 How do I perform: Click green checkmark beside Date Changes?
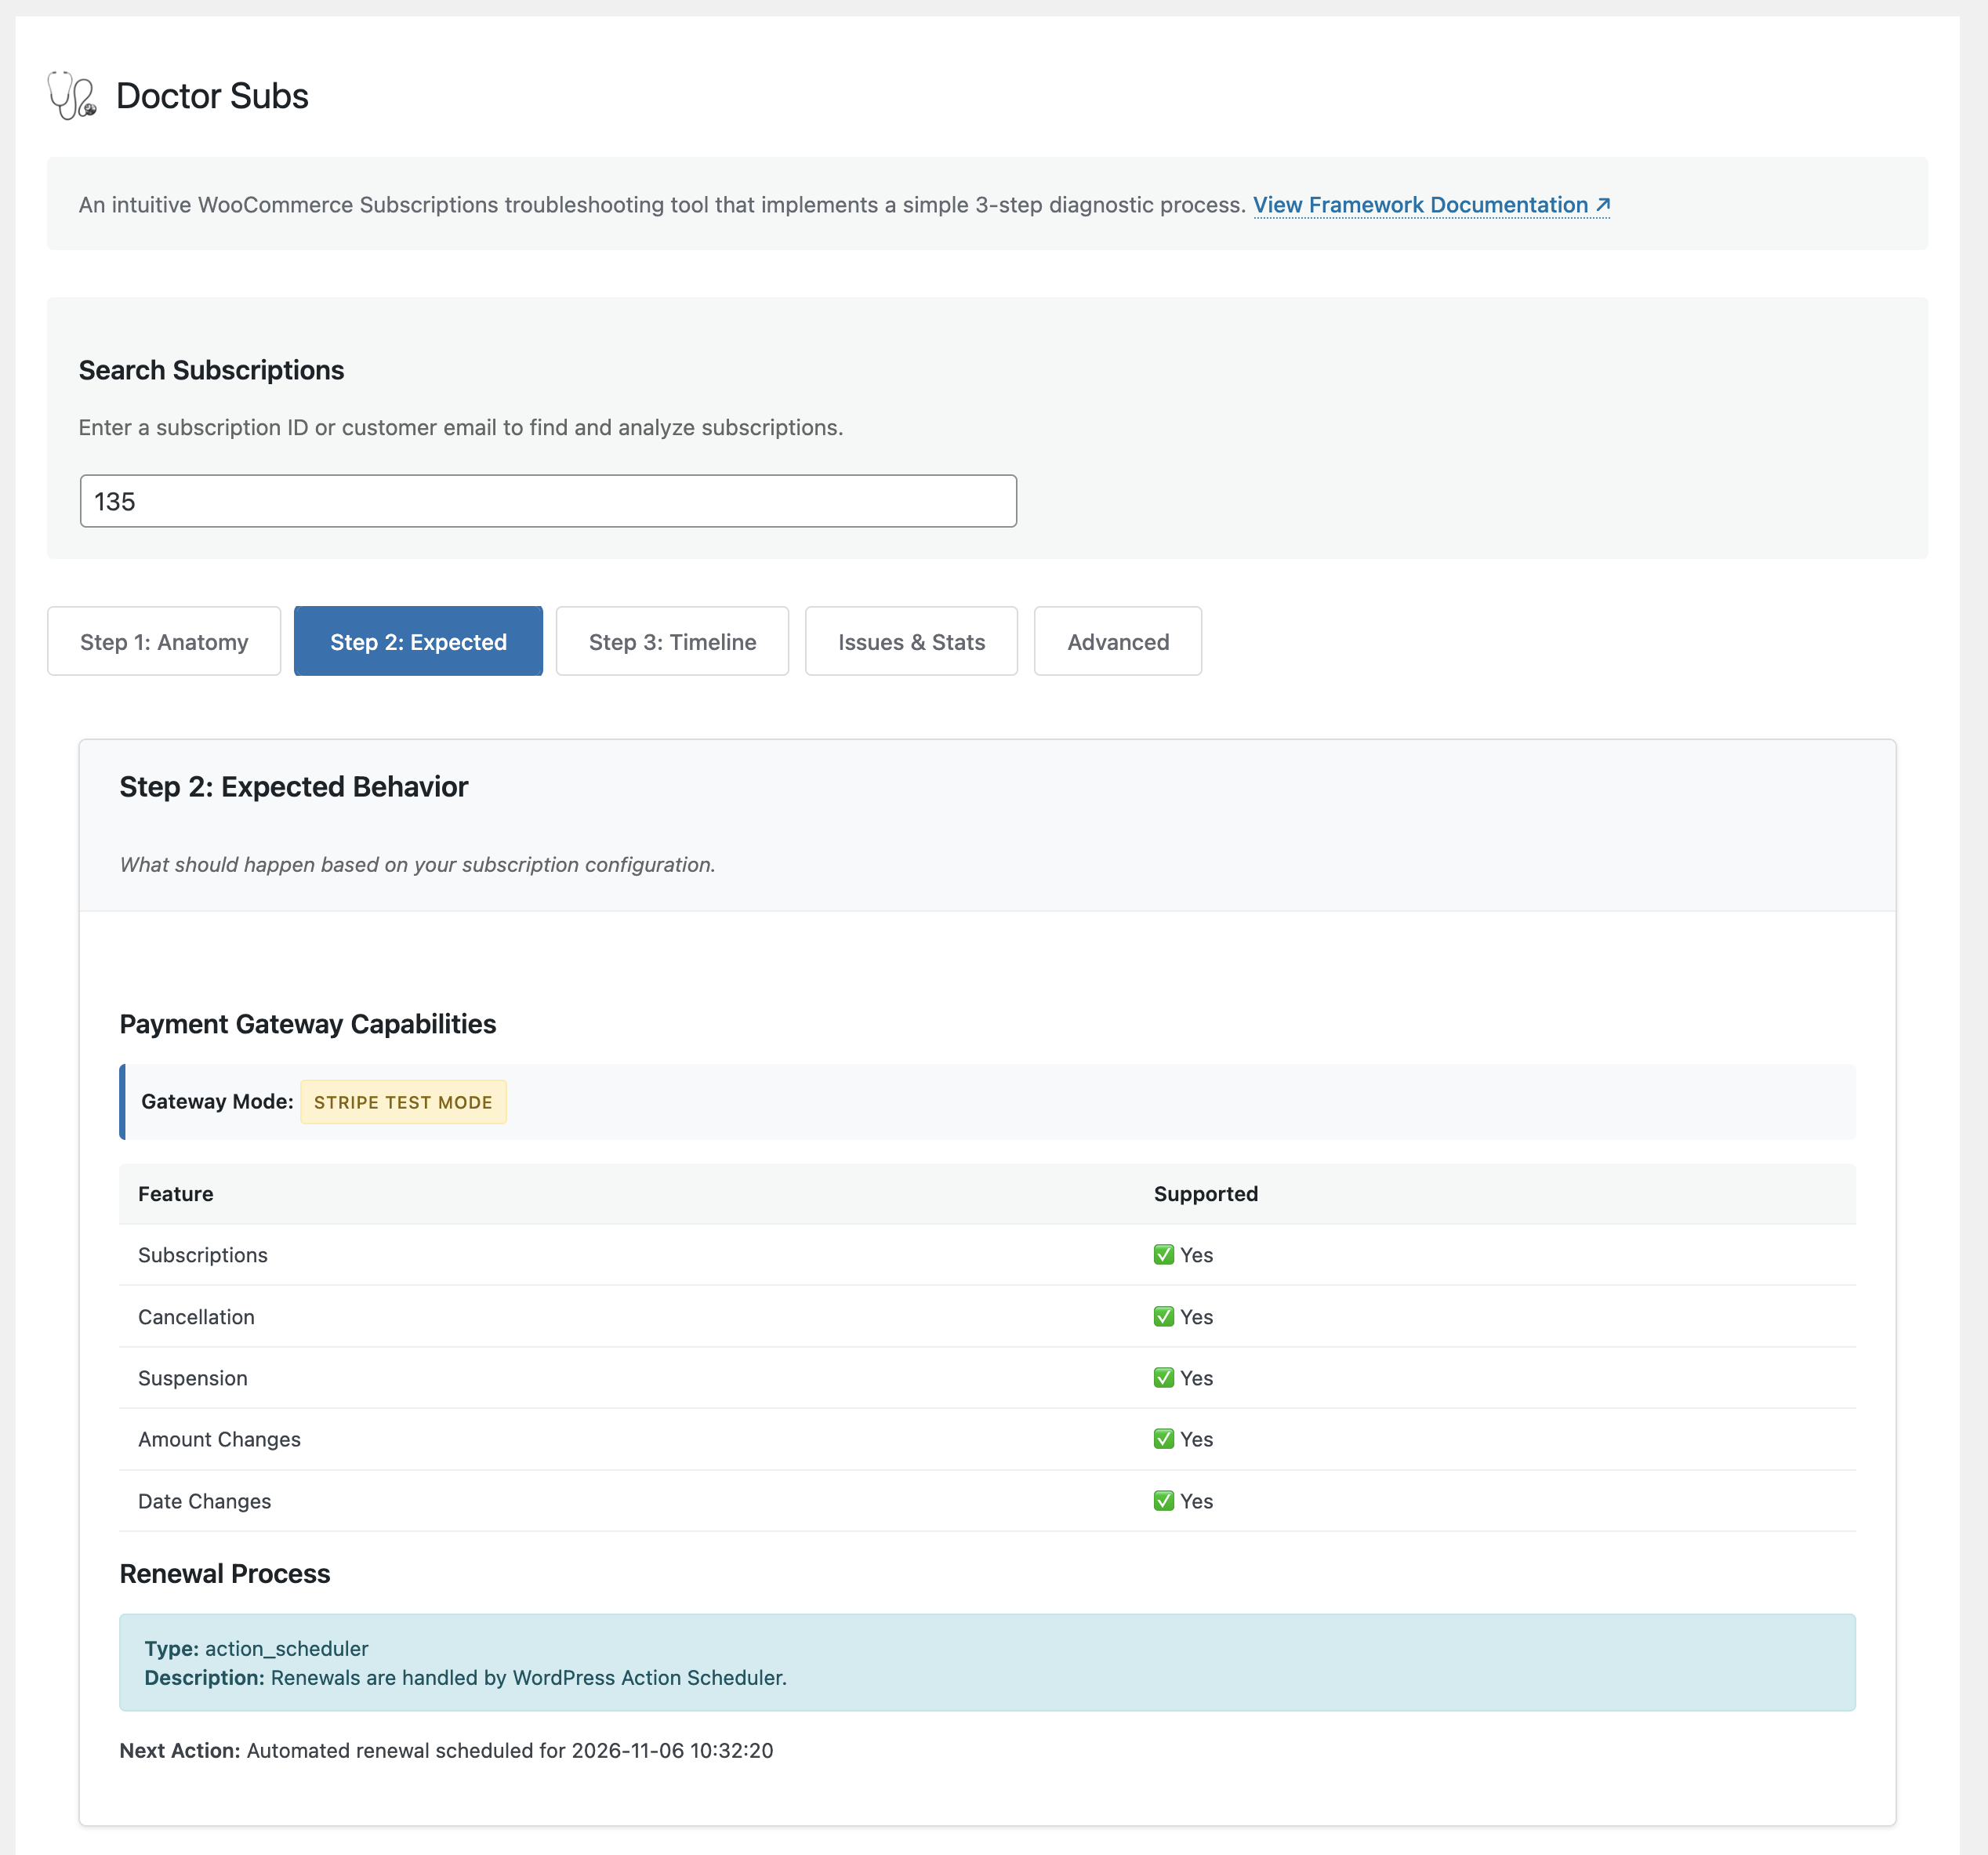1163,1501
